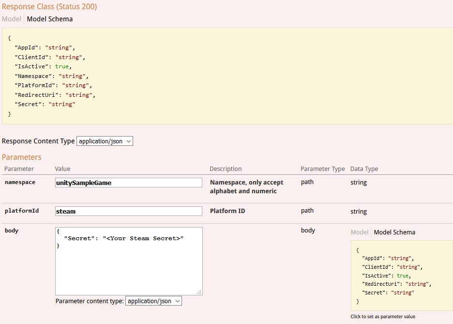Click the "PlatformId" line in response schema

53,86
